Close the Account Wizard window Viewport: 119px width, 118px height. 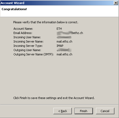click(116, 3)
